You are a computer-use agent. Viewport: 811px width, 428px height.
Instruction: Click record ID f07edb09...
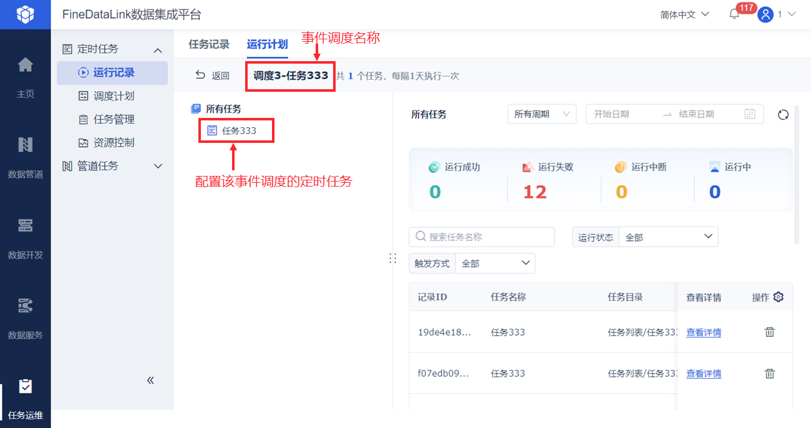pos(444,373)
